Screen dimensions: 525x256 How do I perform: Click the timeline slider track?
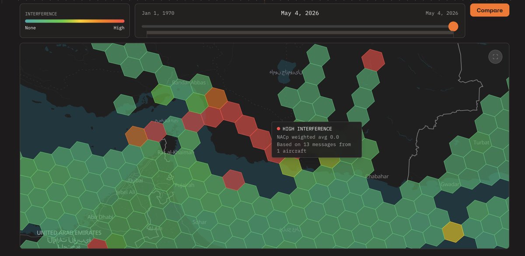pyautogui.click(x=297, y=26)
